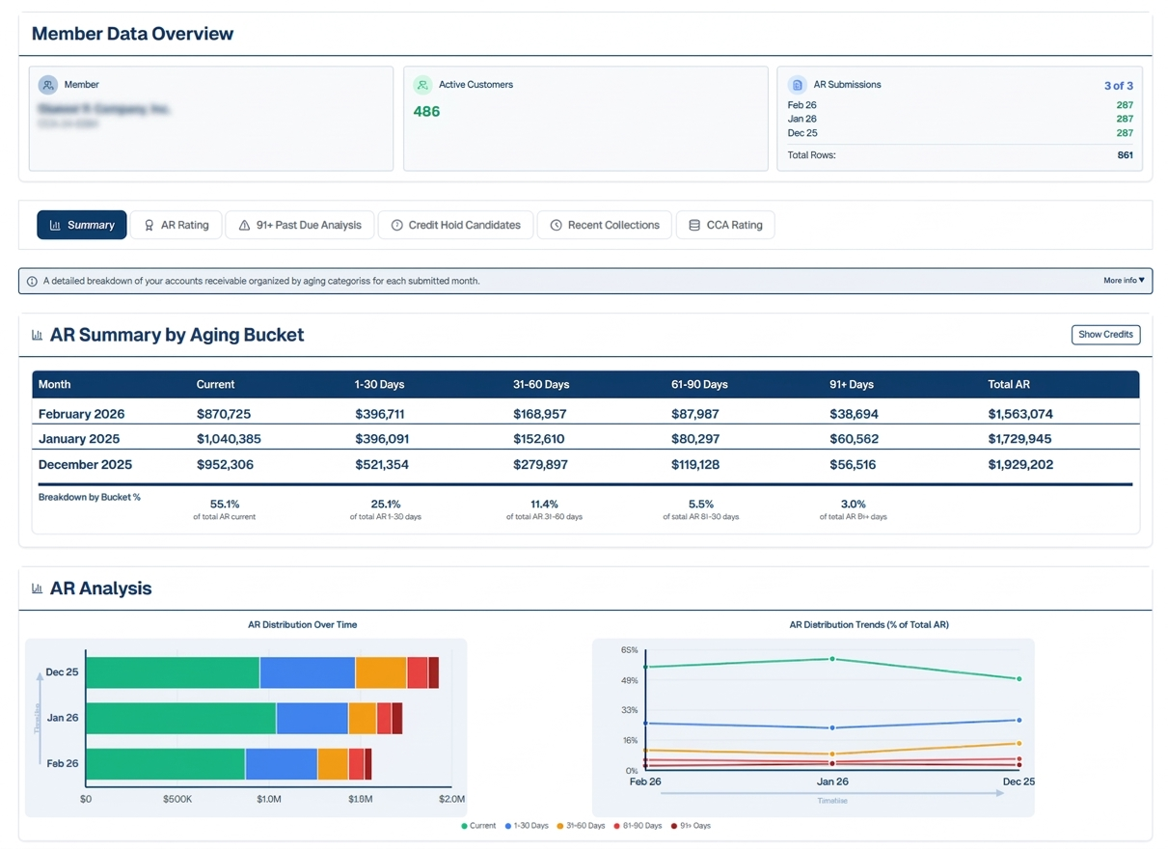Image resolution: width=1168 pixels, height=849 pixels.
Task: Click the $1,929,202 total AR value
Action: [1020, 464]
